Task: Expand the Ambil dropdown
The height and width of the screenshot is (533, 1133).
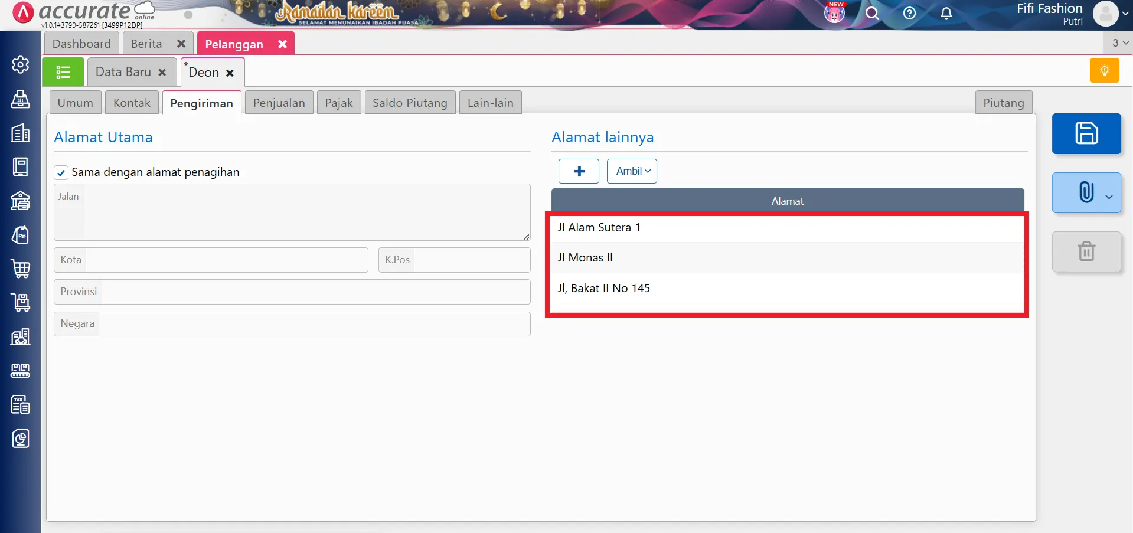Action: (x=632, y=171)
